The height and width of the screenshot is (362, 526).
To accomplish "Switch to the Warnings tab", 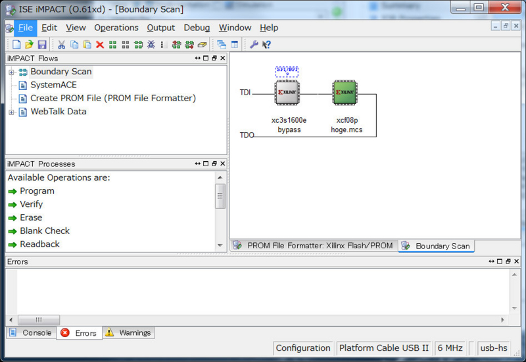I will click(x=128, y=333).
